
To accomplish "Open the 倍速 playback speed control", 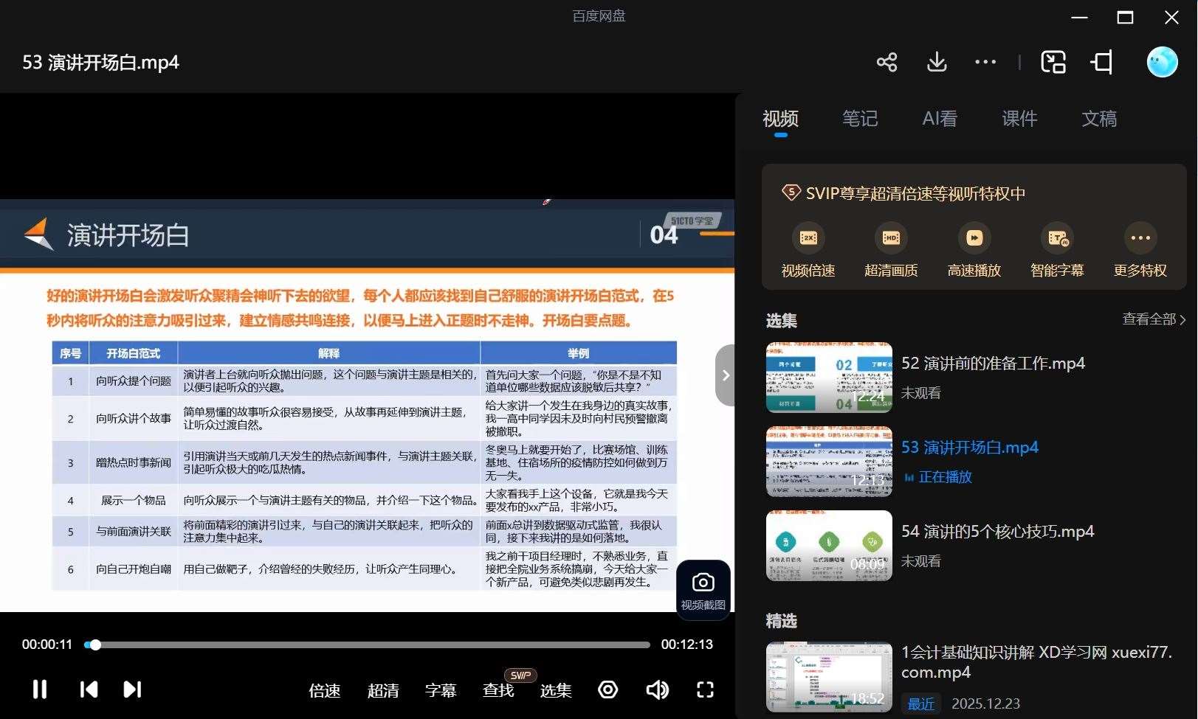I will tap(324, 690).
